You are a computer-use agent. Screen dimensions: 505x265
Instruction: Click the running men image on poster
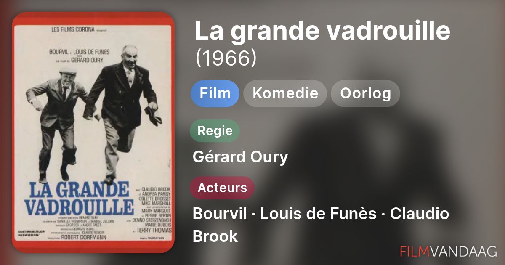[93, 114]
